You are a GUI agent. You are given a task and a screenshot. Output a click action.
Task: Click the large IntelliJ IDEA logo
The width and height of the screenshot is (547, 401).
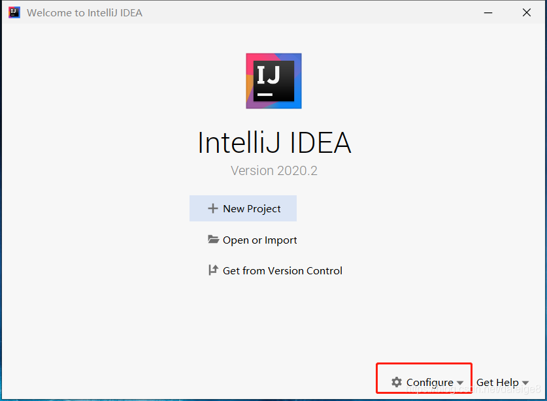273,80
